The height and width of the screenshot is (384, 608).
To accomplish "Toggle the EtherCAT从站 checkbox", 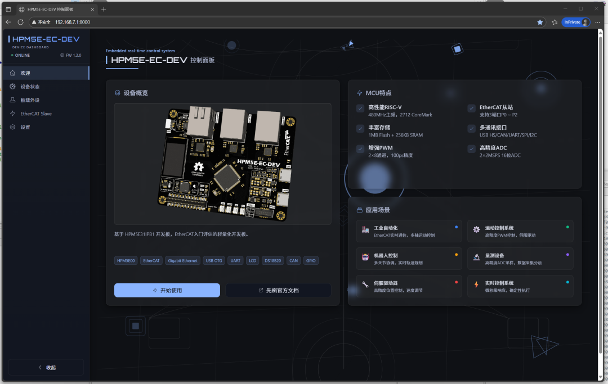I will pos(472,108).
